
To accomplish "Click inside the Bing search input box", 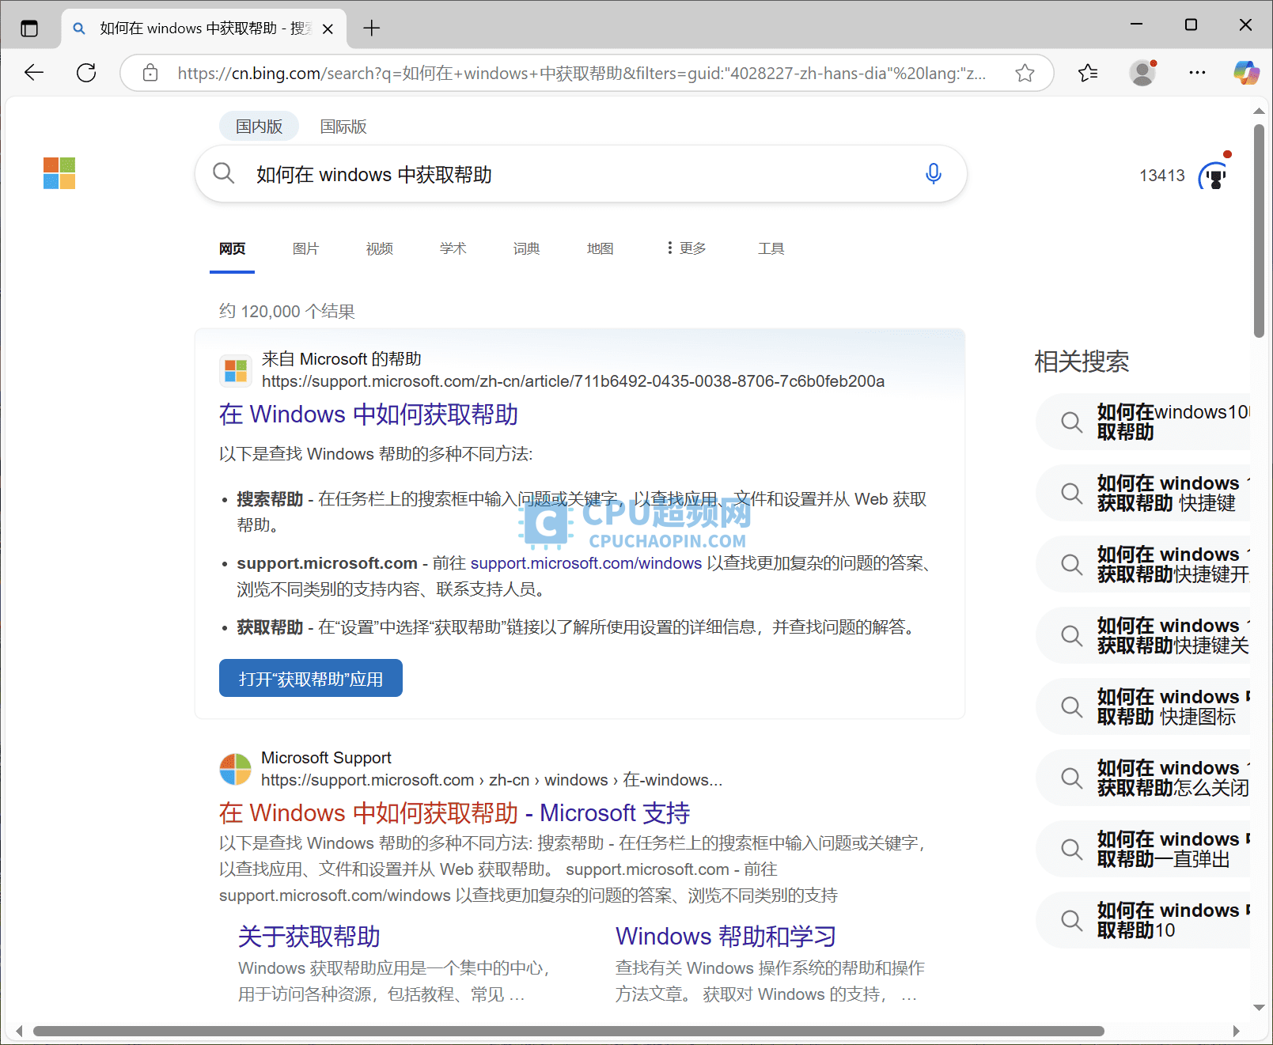I will [554, 174].
